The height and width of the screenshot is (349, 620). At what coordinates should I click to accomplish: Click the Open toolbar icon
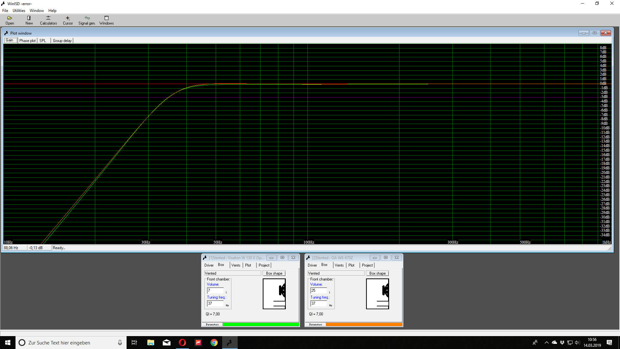pyautogui.click(x=10, y=20)
